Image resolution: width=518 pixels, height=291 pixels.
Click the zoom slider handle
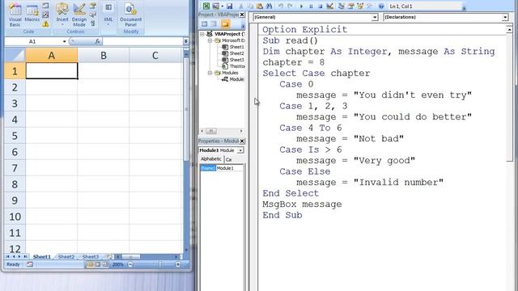click(x=160, y=264)
